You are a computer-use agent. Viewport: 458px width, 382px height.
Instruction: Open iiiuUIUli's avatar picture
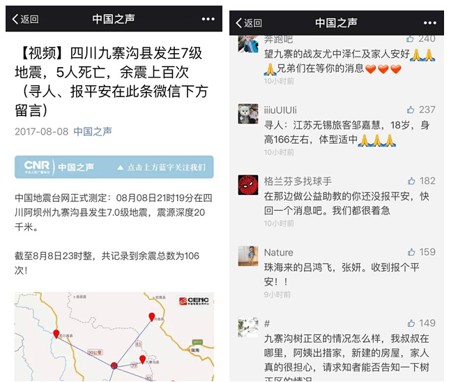point(248,114)
